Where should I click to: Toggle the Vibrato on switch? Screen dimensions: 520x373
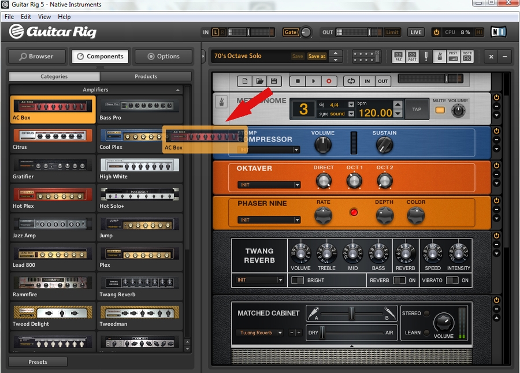point(452,280)
